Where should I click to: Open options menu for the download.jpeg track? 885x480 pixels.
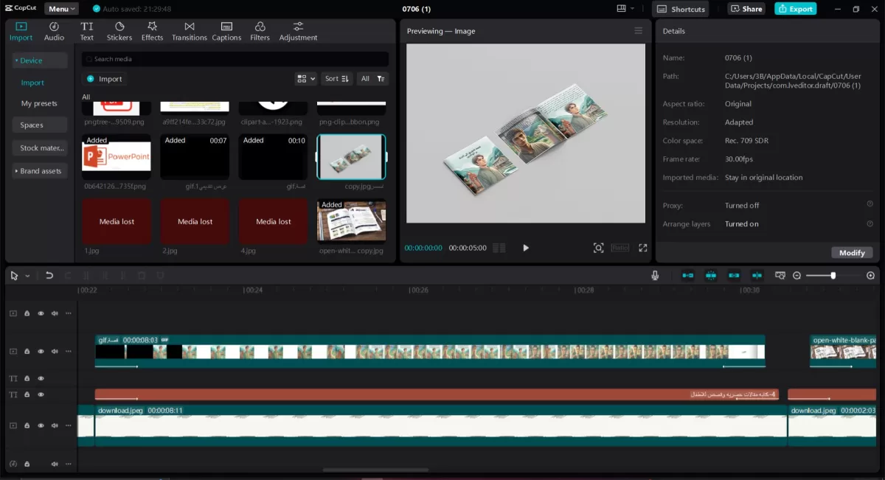click(x=69, y=425)
